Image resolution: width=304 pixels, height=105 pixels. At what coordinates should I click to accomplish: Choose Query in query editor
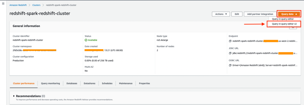click(283, 19)
